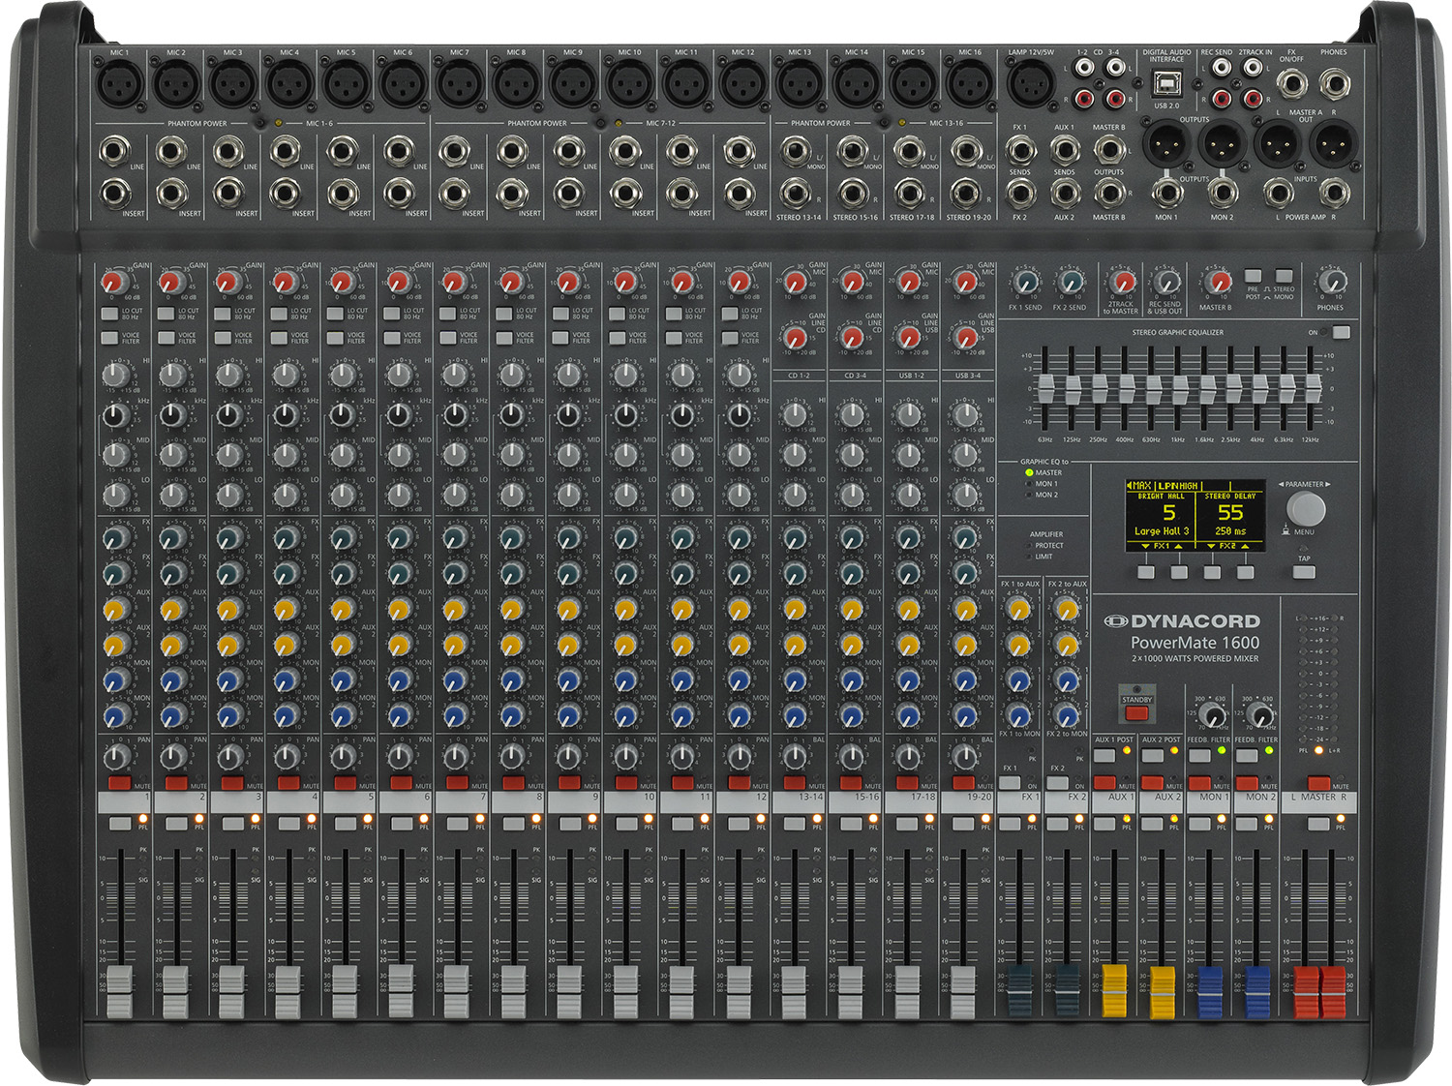Mute channel 1 with its red MUTE button
This screenshot has height=1086, width=1452.
pos(119,782)
